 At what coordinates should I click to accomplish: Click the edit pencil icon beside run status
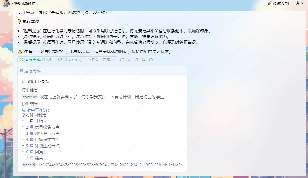tap(129, 60)
